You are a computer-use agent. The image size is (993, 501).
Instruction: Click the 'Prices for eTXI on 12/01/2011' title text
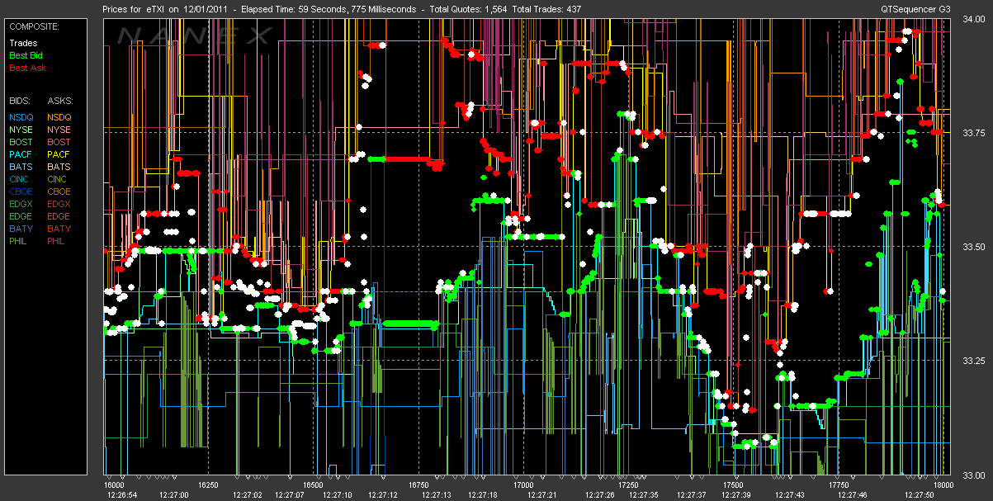pyautogui.click(x=164, y=8)
